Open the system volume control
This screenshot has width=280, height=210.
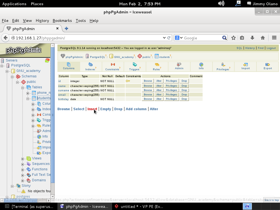click(221, 4)
